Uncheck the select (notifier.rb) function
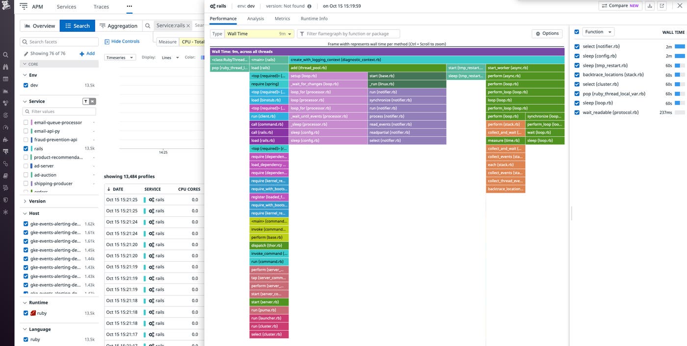This screenshot has height=346, width=687. (x=577, y=46)
